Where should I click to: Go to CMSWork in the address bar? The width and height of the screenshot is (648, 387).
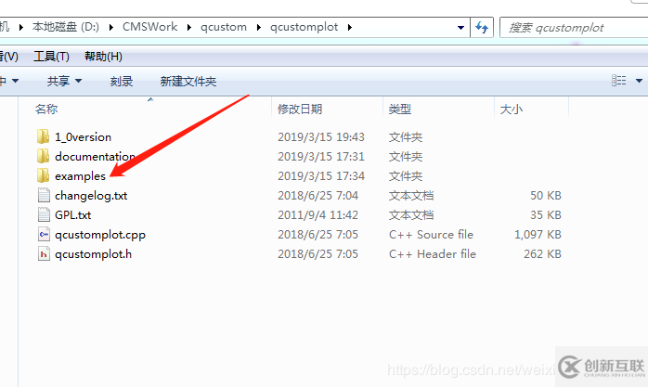click(x=149, y=27)
